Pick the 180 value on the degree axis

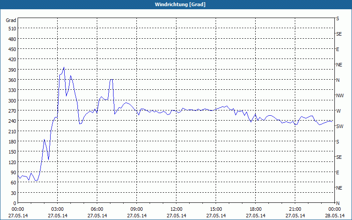click(12, 141)
